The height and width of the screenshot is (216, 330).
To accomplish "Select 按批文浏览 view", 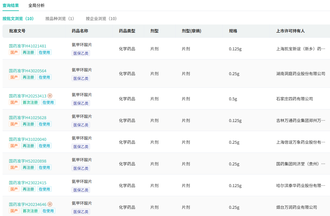I will 18,19.
